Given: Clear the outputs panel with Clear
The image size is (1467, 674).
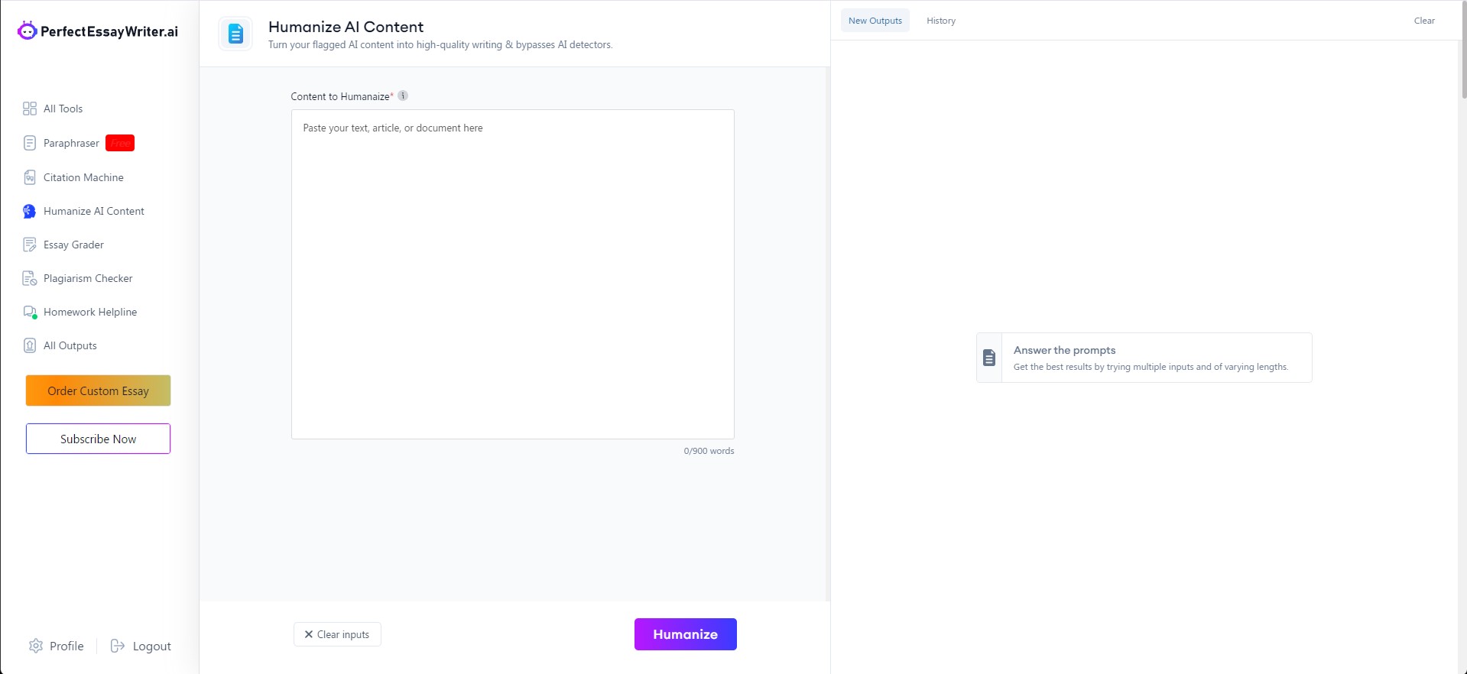Looking at the screenshot, I should coord(1424,21).
